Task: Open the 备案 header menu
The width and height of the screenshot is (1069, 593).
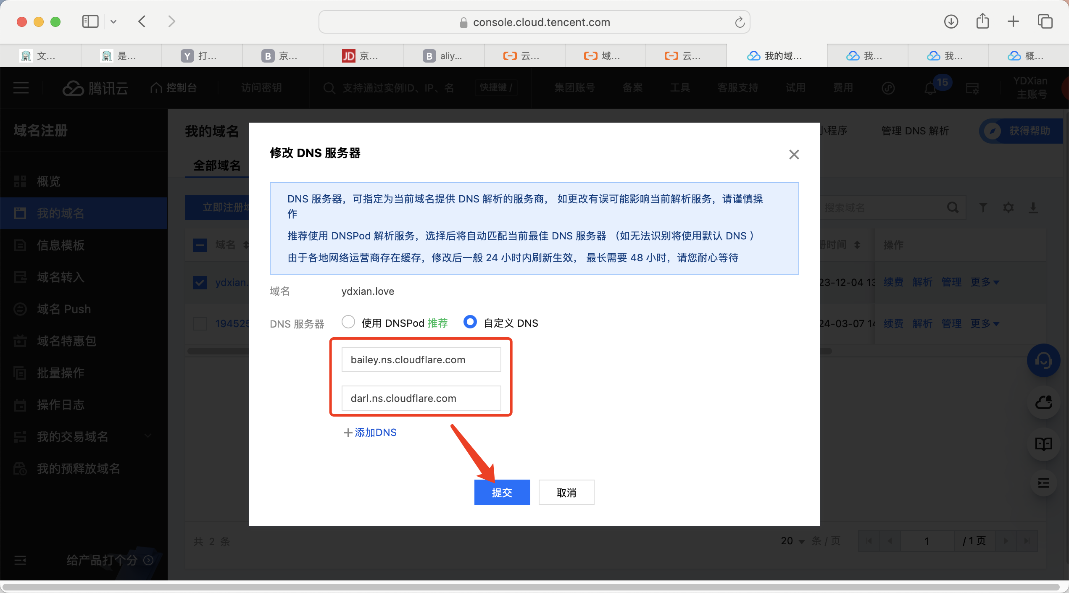Action: point(633,88)
